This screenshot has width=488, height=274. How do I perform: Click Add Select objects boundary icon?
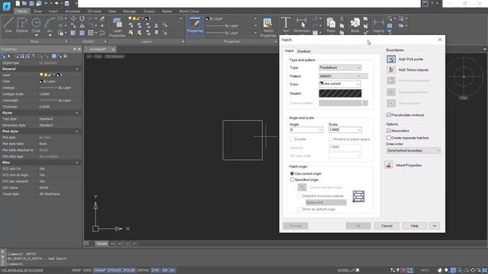[x=391, y=69]
